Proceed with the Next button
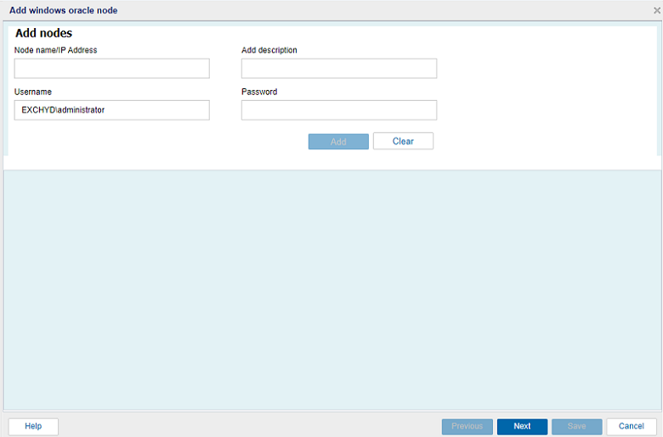Screen dimensions: 663x437 (x=522, y=427)
